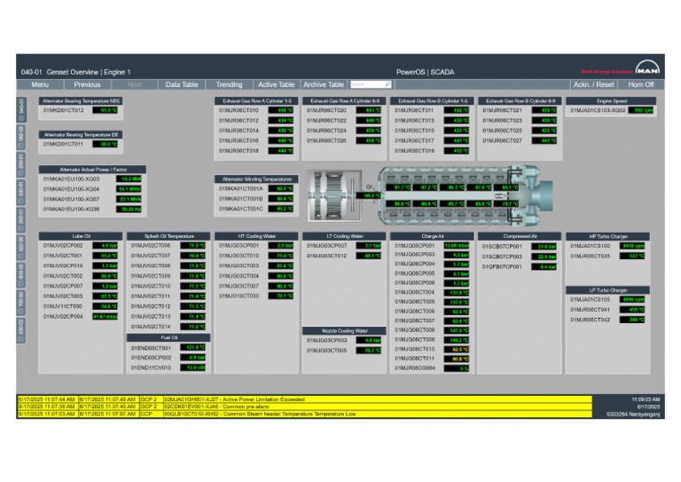Viewport: 681px width, 482px height.
Task: Click tag 01MJR06CT020 exhaust temperature
Action: click(x=369, y=110)
